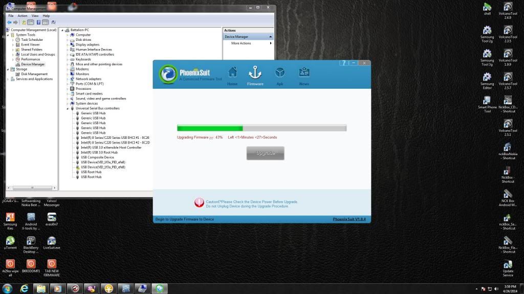Select Task Scheduler in the tree

(32, 40)
